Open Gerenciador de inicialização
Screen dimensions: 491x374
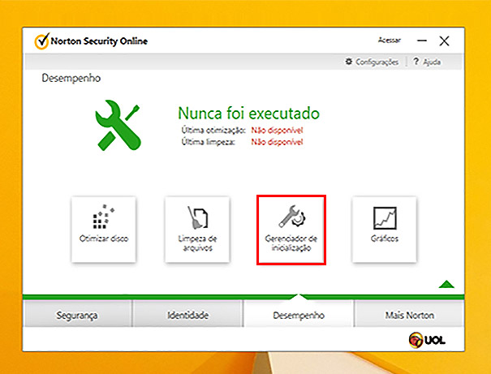[291, 230]
